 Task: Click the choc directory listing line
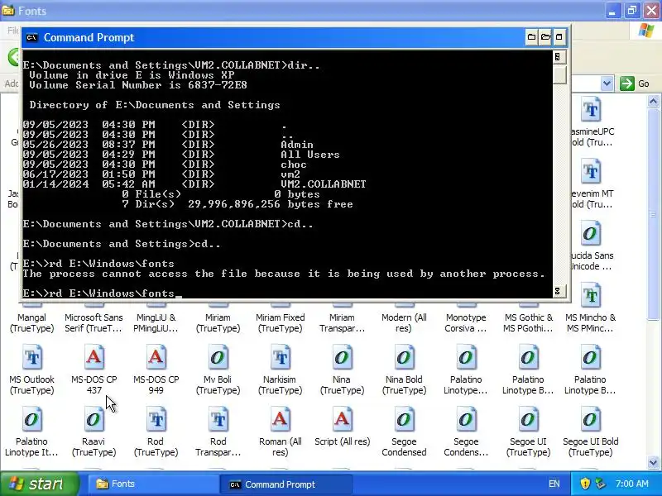165,165
